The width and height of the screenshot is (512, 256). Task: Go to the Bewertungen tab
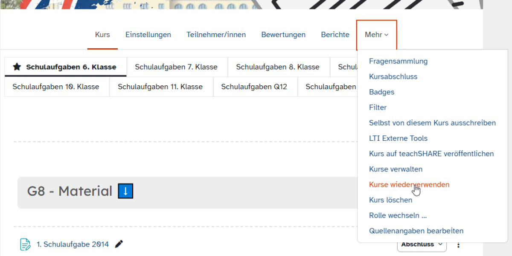pos(283,35)
